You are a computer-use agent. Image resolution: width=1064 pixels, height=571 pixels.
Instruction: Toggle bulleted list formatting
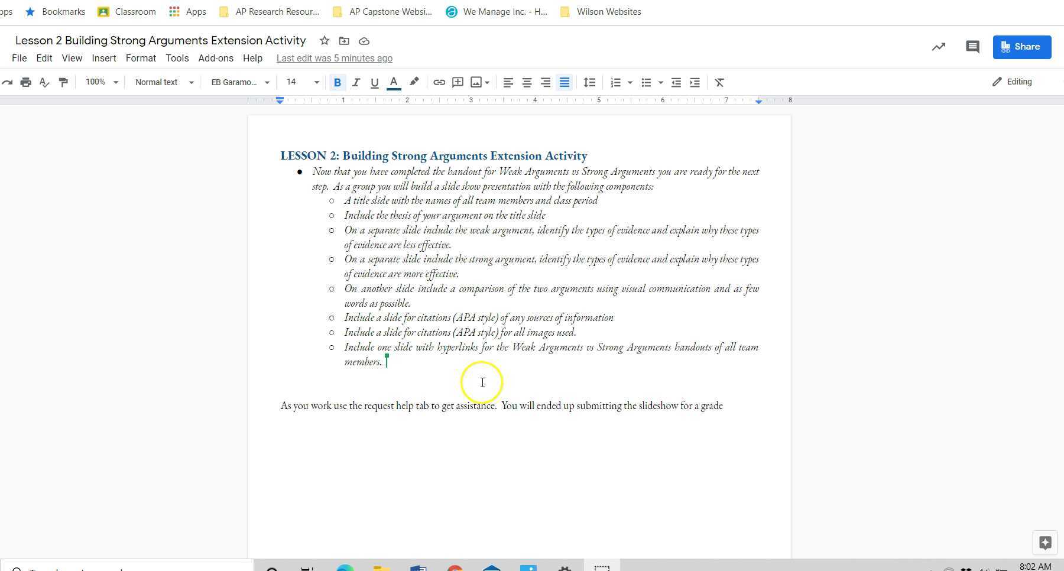pos(646,82)
